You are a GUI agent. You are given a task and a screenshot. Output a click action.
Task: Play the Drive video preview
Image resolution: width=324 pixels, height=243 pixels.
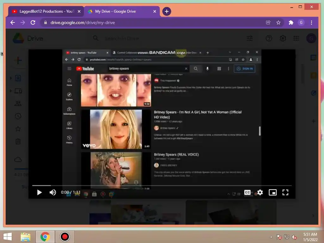[x=39, y=193]
